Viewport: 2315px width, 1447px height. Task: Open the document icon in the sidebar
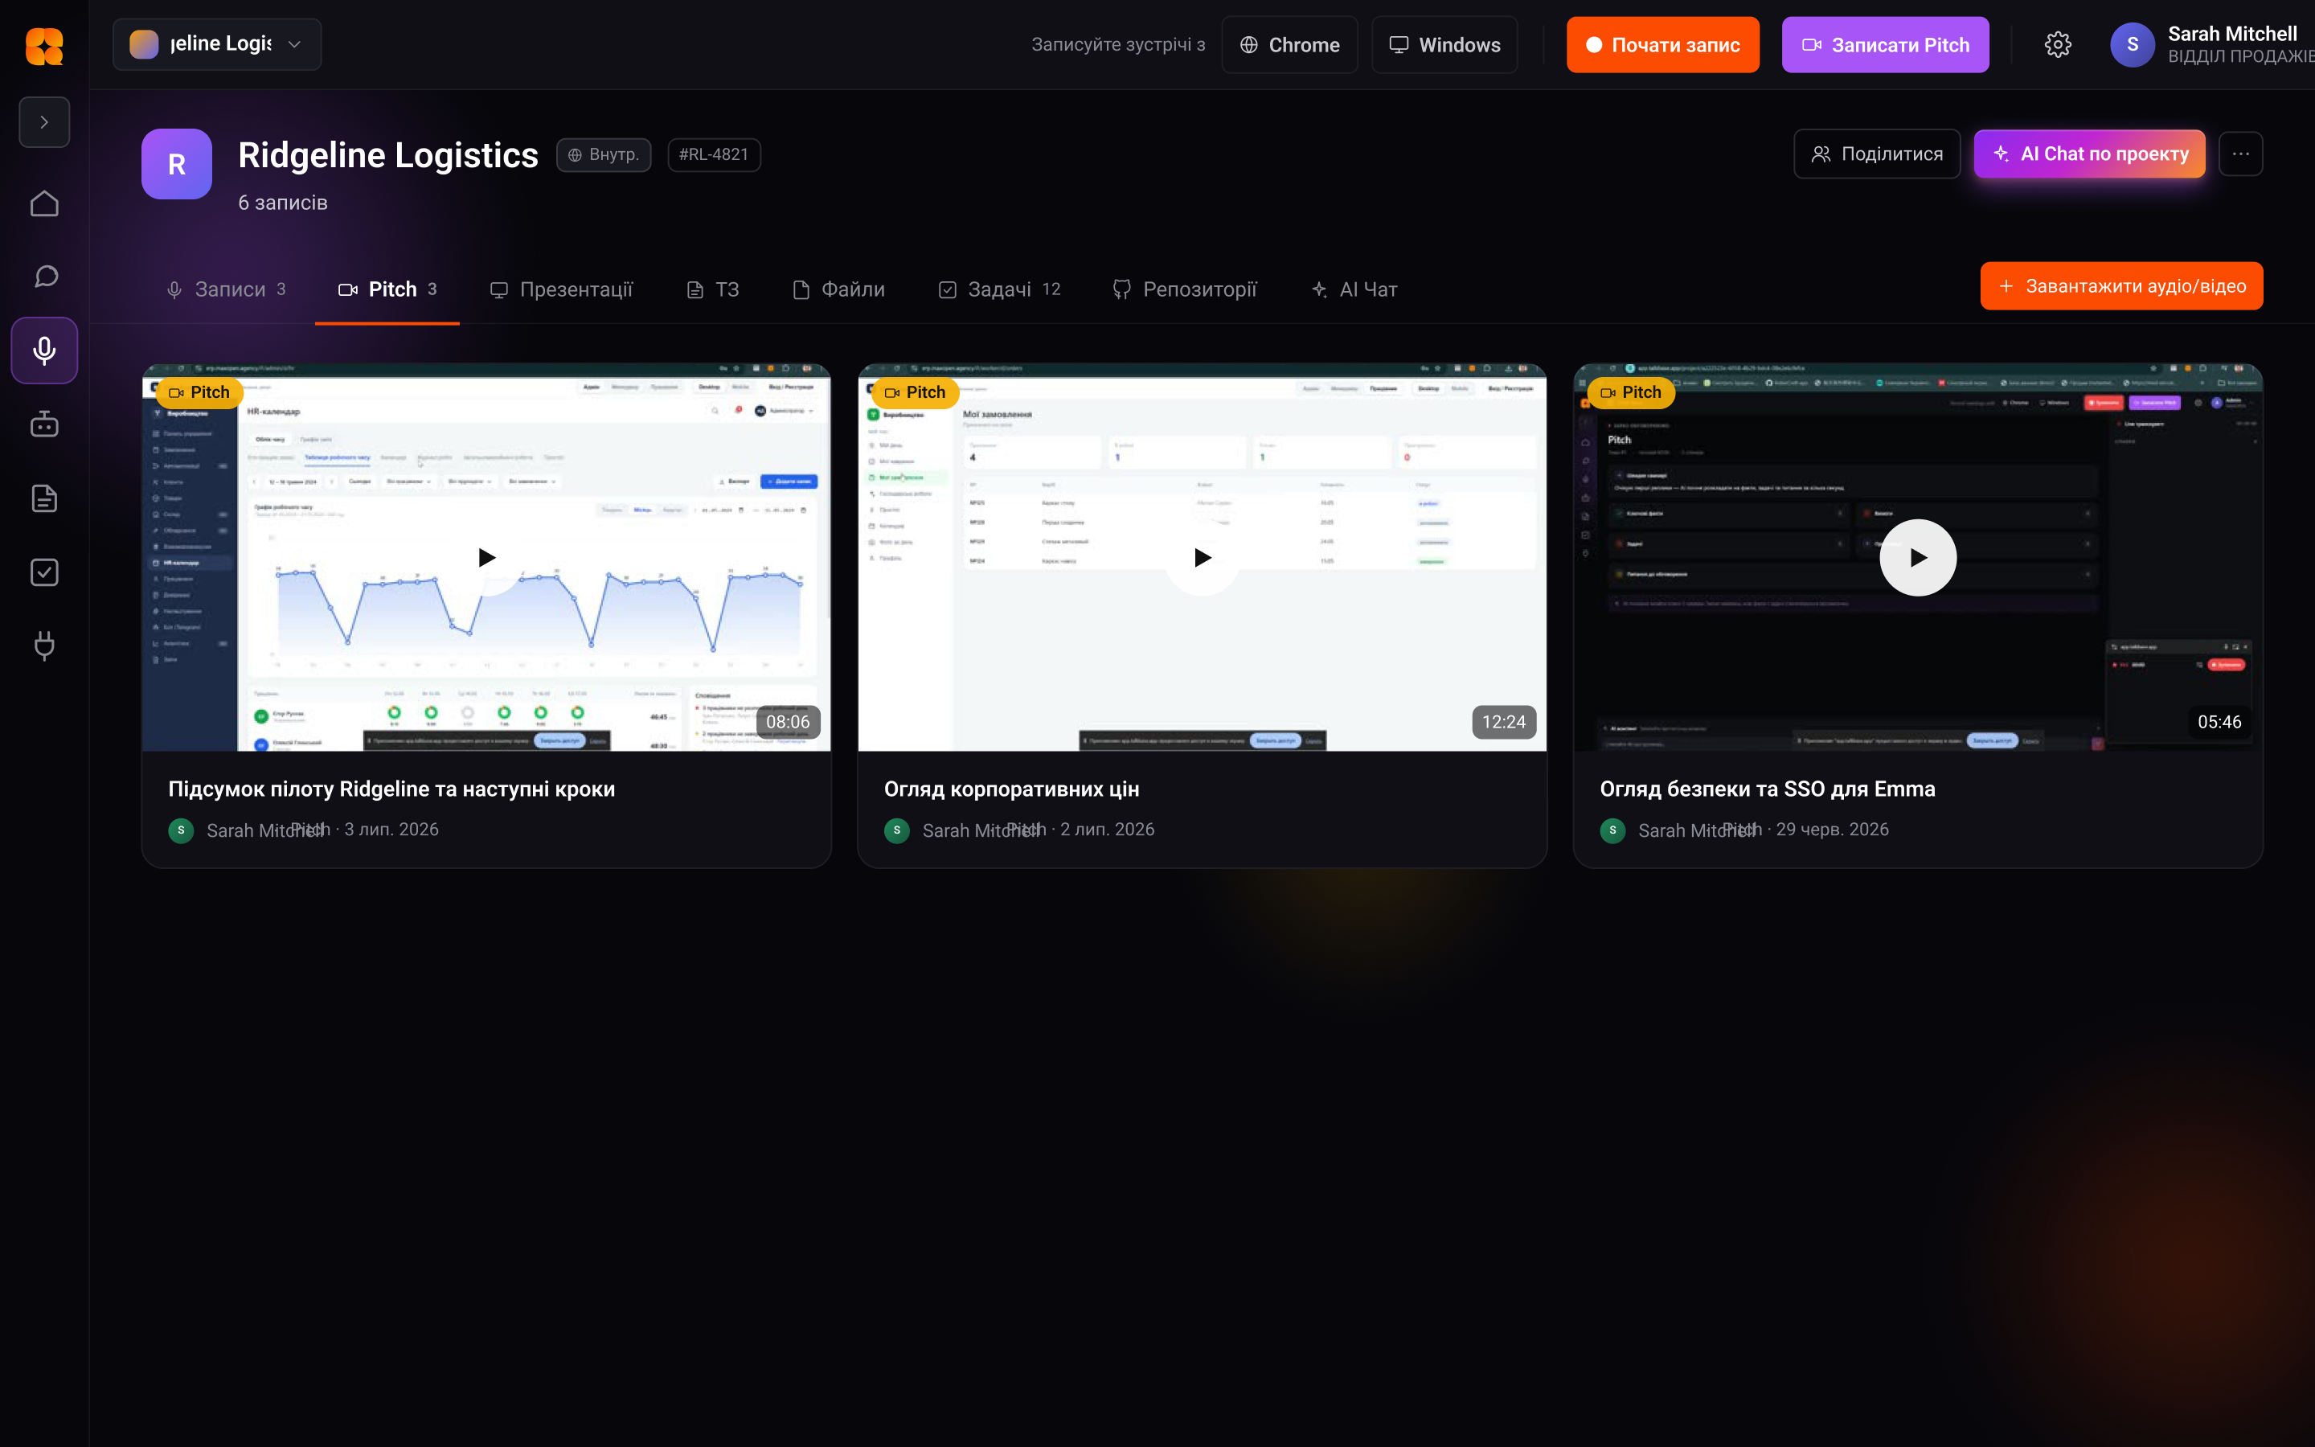[x=44, y=498]
